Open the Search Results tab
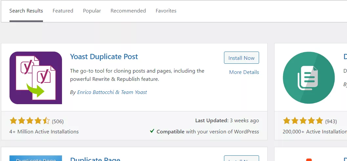 (26, 11)
